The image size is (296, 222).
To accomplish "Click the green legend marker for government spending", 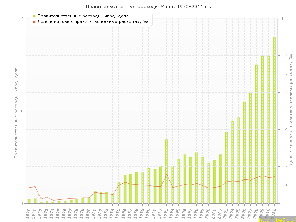I will pyautogui.click(x=34, y=16).
